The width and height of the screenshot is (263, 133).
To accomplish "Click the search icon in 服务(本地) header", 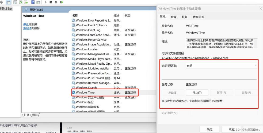I will pos(26,10).
